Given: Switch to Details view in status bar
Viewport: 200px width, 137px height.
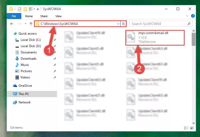Looking at the screenshot, I should (x=186, y=128).
